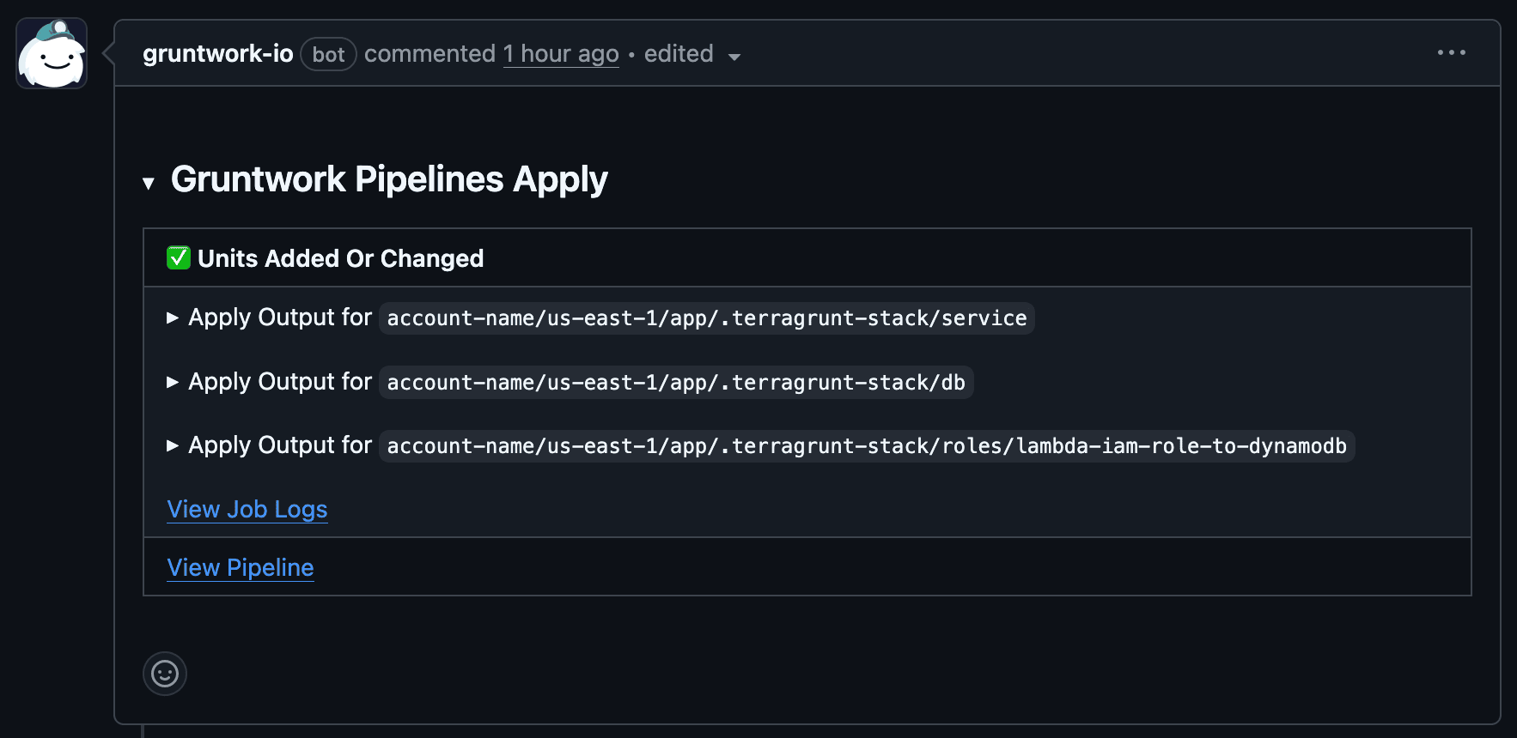Open the three-dot comment options menu
Screen dimensions: 1517x738
[1452, 52]
